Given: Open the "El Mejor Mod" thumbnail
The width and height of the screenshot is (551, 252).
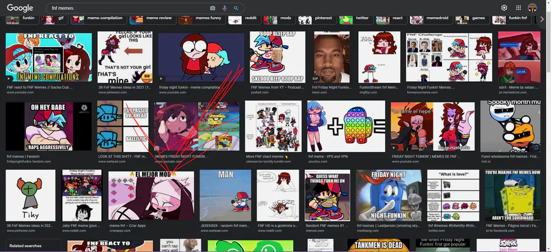Looking at the screenshot, I should pyautogui.click(x=151, y=196).
